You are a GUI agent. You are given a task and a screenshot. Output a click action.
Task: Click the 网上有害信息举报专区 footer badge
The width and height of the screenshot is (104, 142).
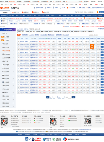coord(71,139)
